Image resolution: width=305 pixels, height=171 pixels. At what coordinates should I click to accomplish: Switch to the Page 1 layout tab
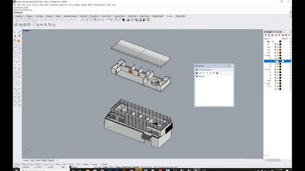pos(51,161)
